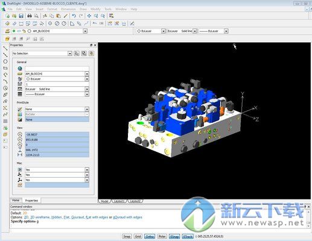Close the Properties panel with its X
312x241 pixels.
point(95,45)
